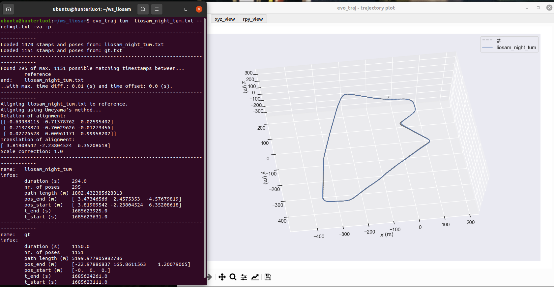Click the terminal title ubuntu@hunterluo1: ~/ws_liosam
This screenshot has width=554, height=287.
(92, 9)
